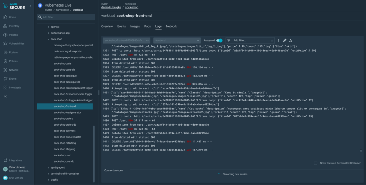The width and height of the screenshot is (366, 185).
Task: Open the sock-shop-front-end pod dropdown
Action: (x=127, y=40)
